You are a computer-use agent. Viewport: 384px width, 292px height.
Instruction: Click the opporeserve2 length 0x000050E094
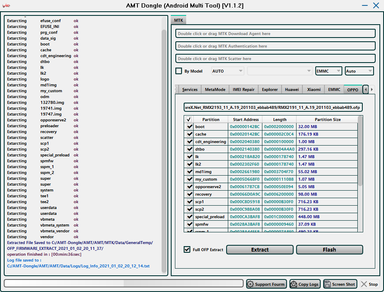(x=279, y=187)
